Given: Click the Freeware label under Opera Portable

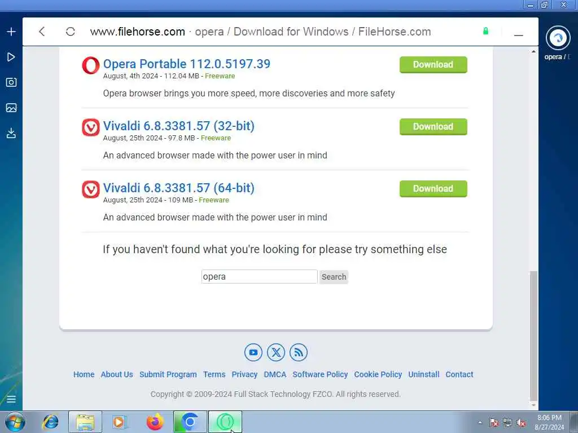Looking at the screenshot, I should click(220, 76).
